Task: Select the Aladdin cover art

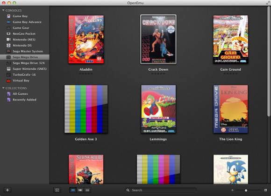Action: coord(86,40)
